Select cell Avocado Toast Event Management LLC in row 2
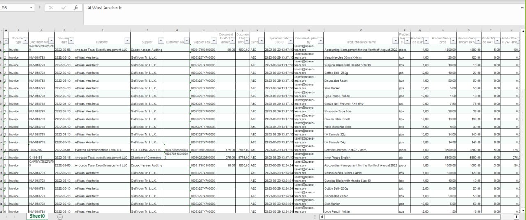The width and height of the screenshot is (526, 220). 102,48
